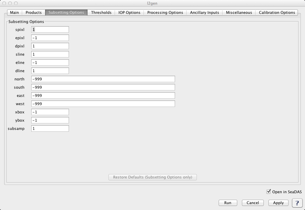Click the Cancel button
The image size is (305, 210).
coord(253,203)
